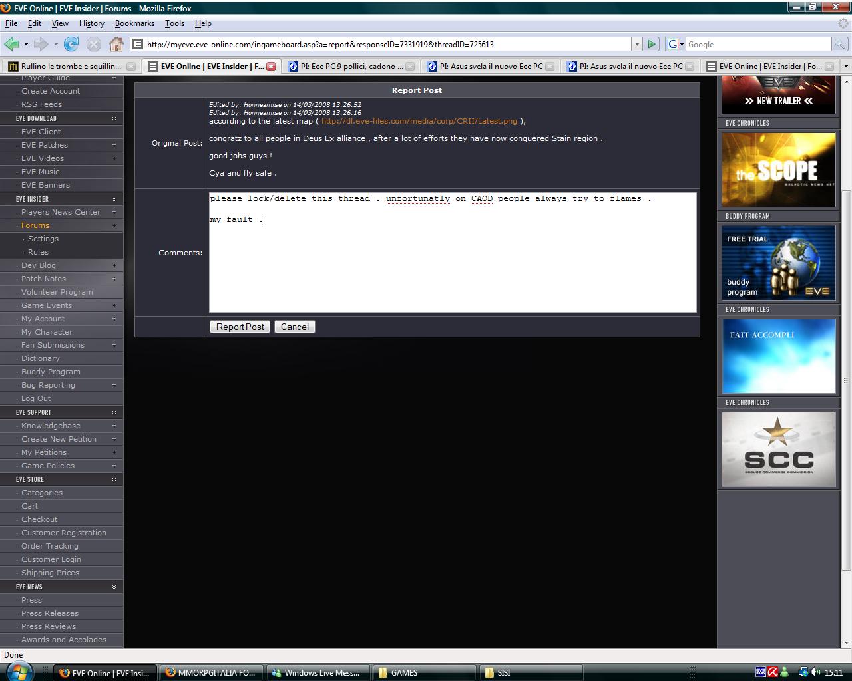Click the Google search box
The image size is (852, 681).
pyautogui.click(x=759, y=45)
